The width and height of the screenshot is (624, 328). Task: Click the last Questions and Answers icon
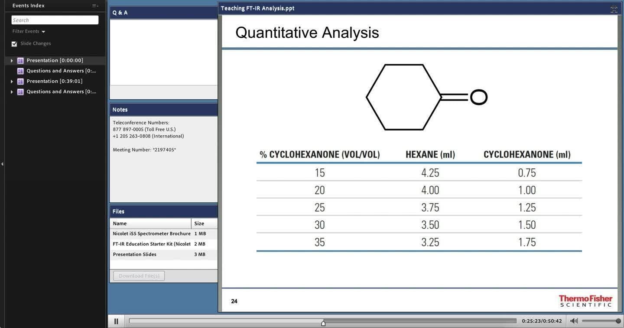point(20,92)
